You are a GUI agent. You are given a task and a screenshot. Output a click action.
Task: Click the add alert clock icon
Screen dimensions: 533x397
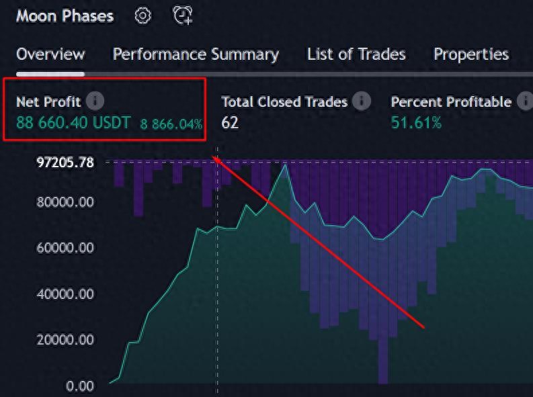(x=182, y=15)
